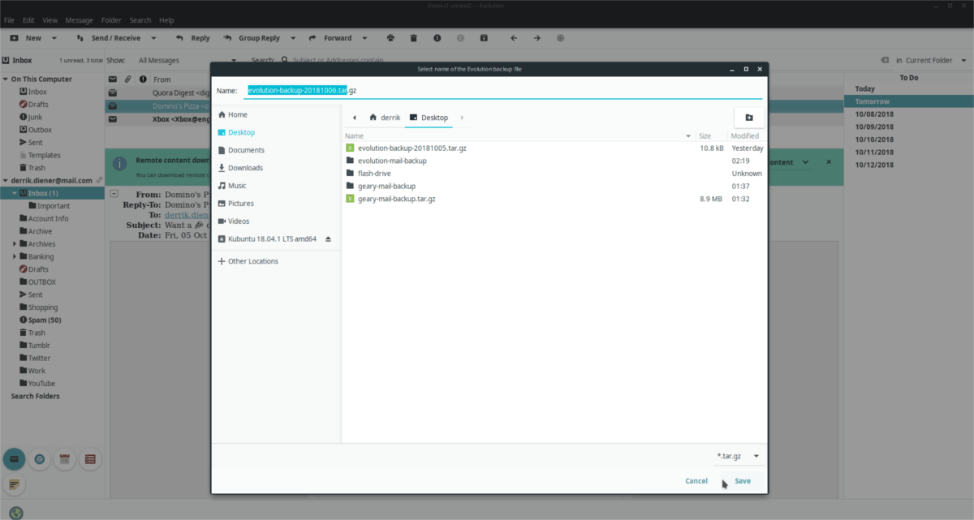Open the *.tar.gz file type dropdown

(x=739, y=456)
